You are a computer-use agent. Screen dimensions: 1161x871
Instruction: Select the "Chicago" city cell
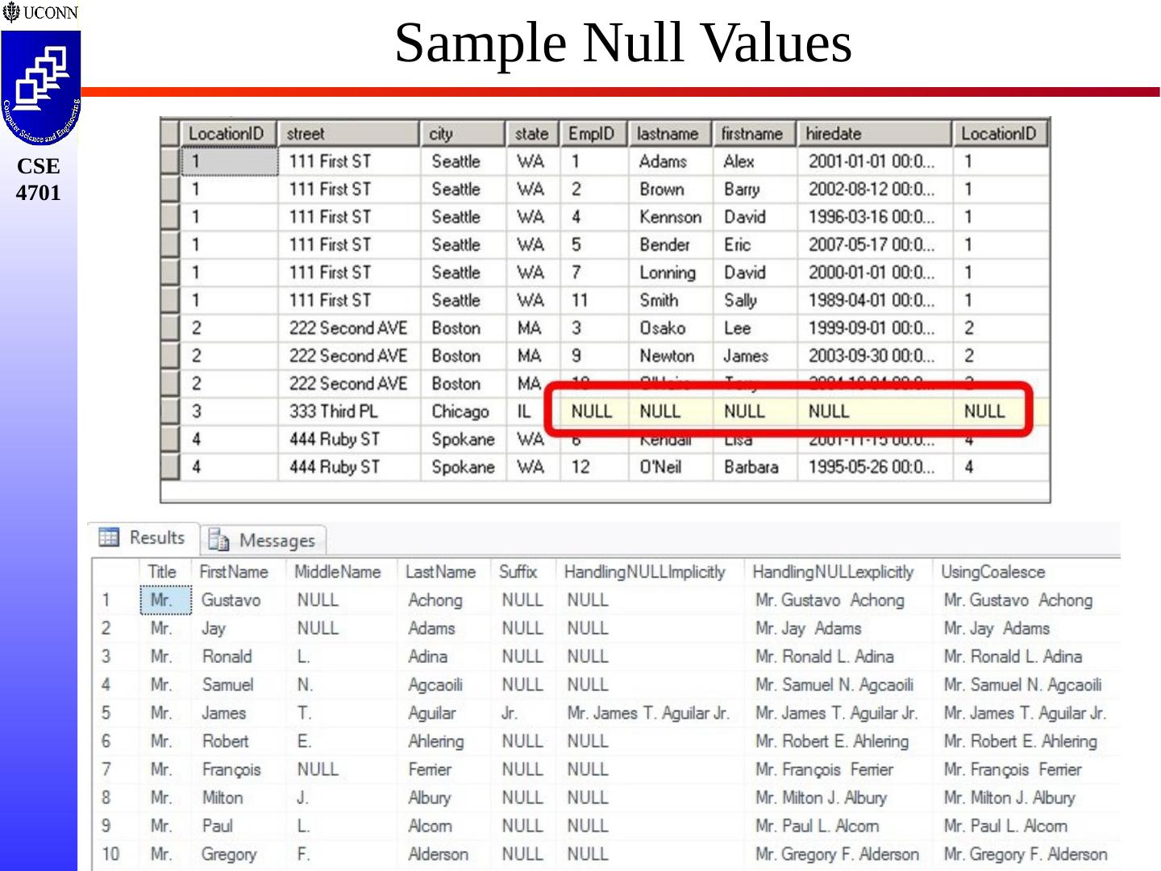tap(463, 411)
